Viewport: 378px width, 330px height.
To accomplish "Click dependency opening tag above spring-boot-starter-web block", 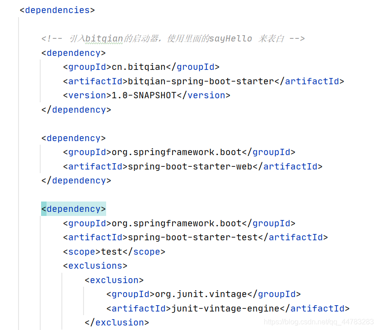I will click(x=74, y=138).
